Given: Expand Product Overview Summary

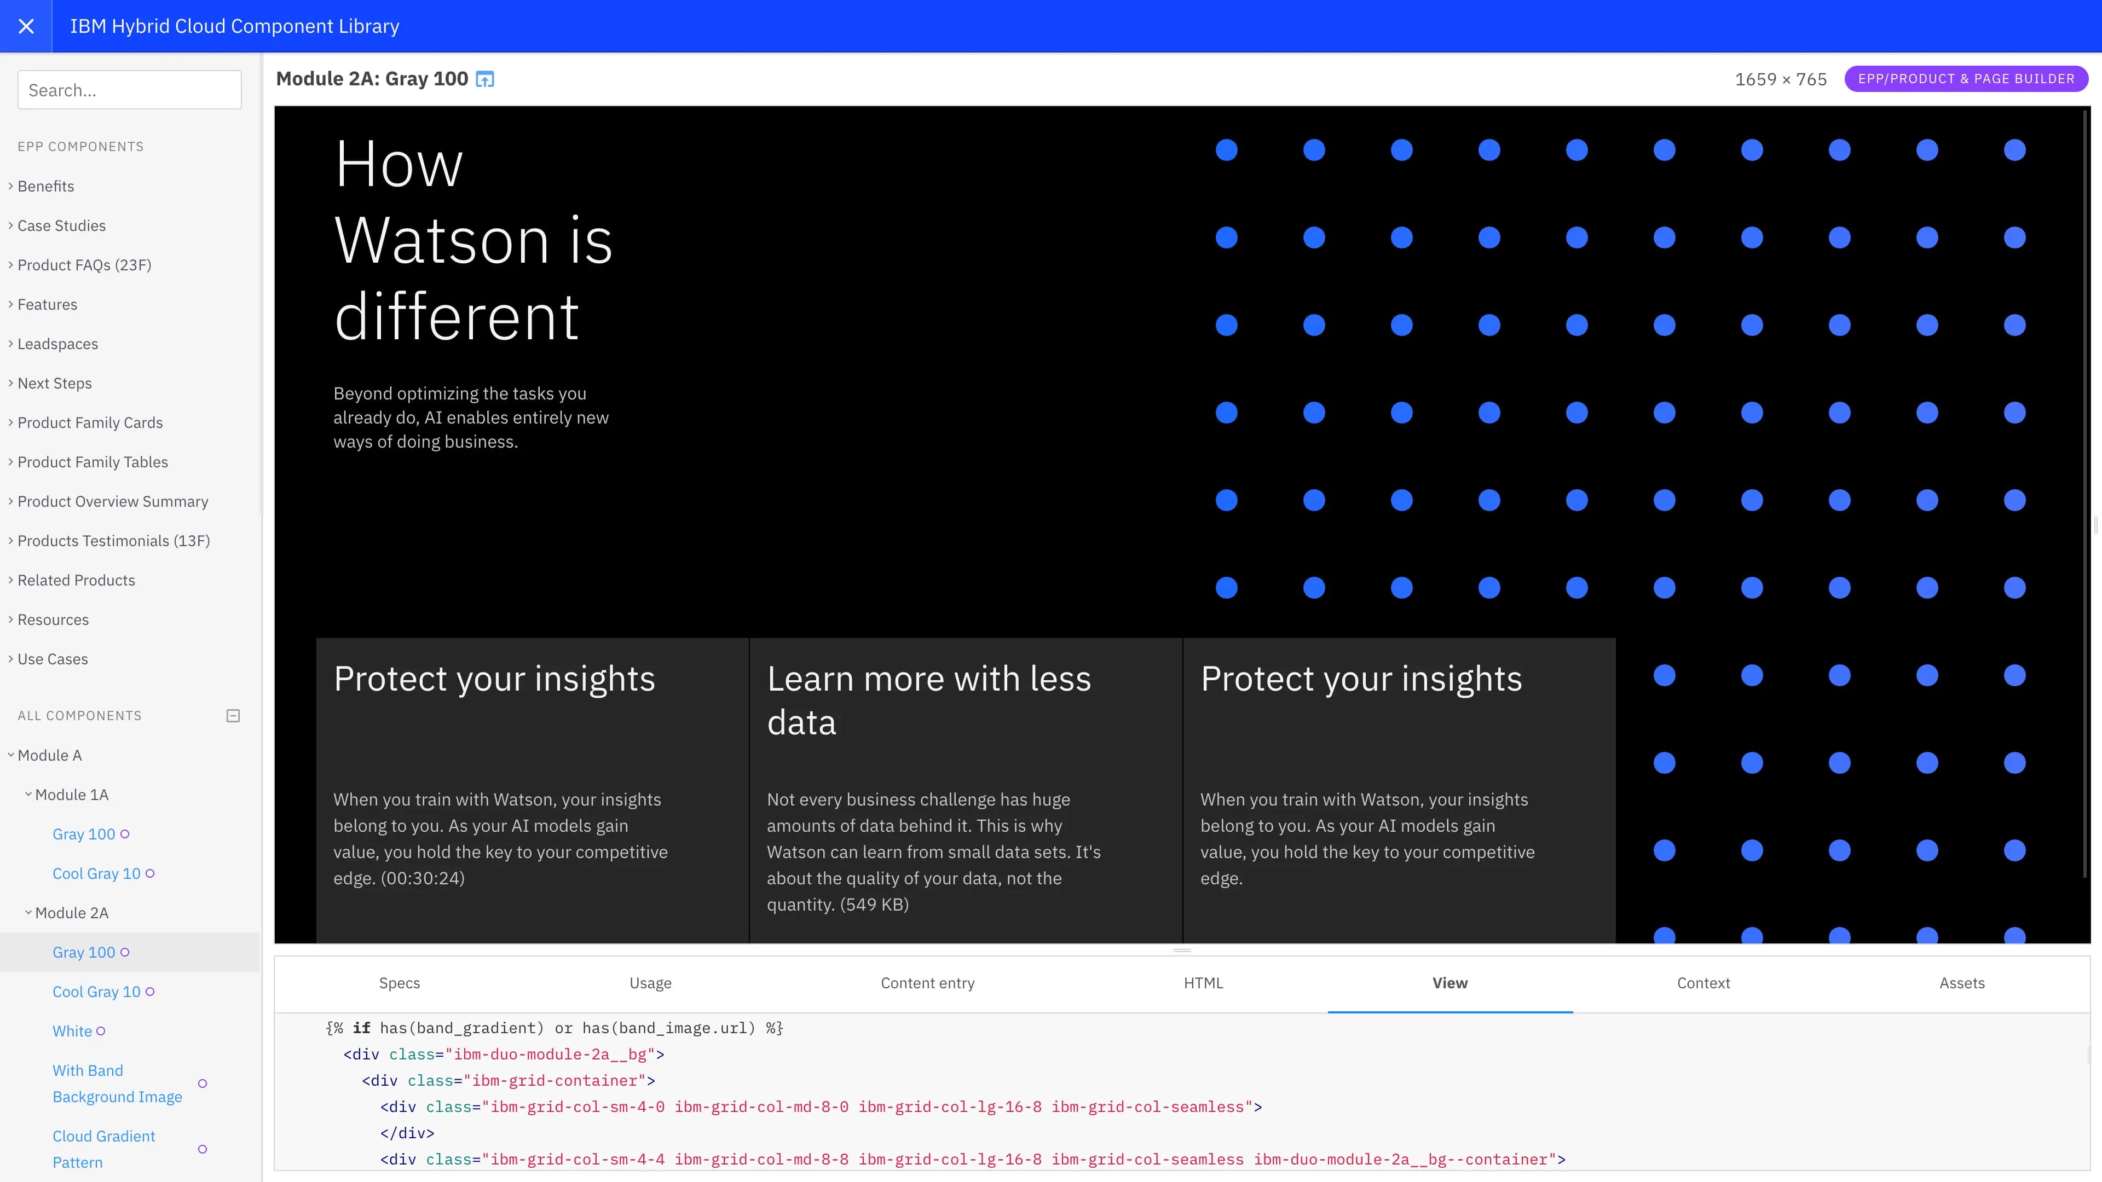Looking at the screenshot, I should pos(113,502).
